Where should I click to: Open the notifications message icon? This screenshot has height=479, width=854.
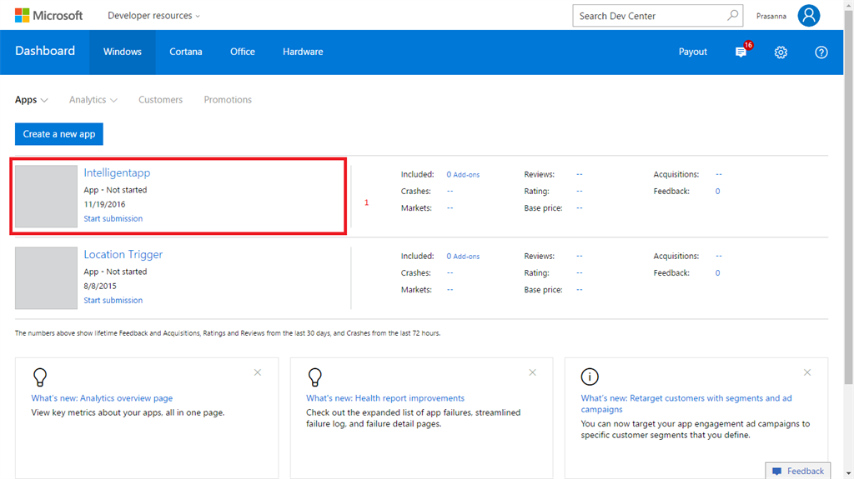(741, 52)
